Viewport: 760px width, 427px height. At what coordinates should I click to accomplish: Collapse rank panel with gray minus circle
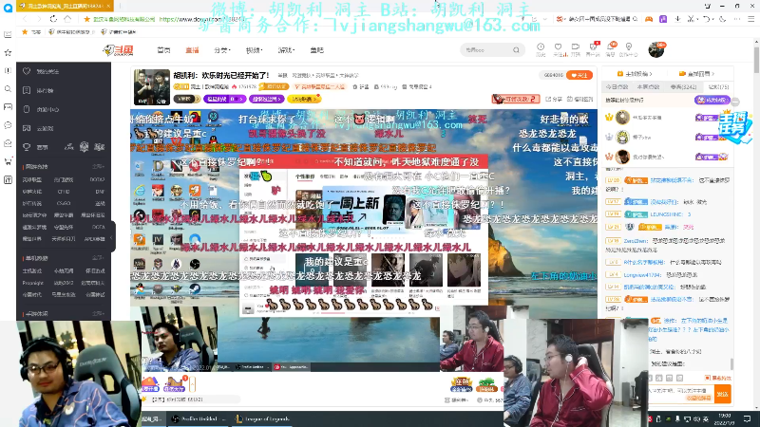(x=735, y=102)
